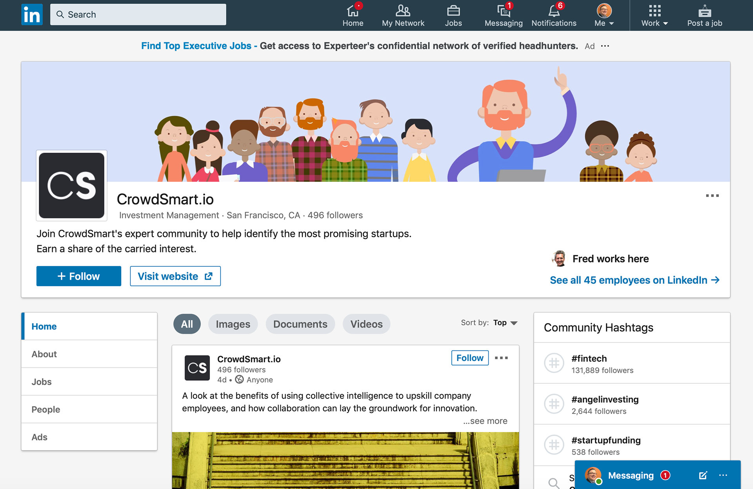Click the #fintech hashtag icon
The width and height of the screenshot is (753, 489).
point(554,363)
